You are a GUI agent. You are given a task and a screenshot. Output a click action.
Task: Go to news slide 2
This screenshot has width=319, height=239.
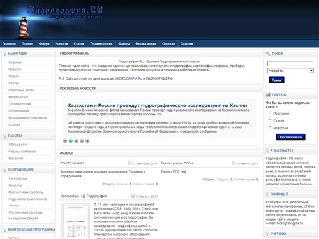(71, 141)
